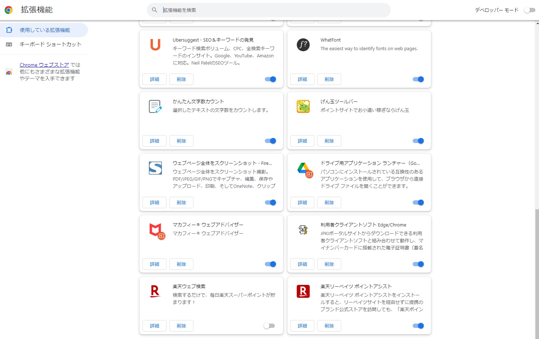Open 詳細 for ドライブ用アプリケーション ランチャー
Image resolution: width=539 pixels, height=339 pixels.
[x=303, y=202]
